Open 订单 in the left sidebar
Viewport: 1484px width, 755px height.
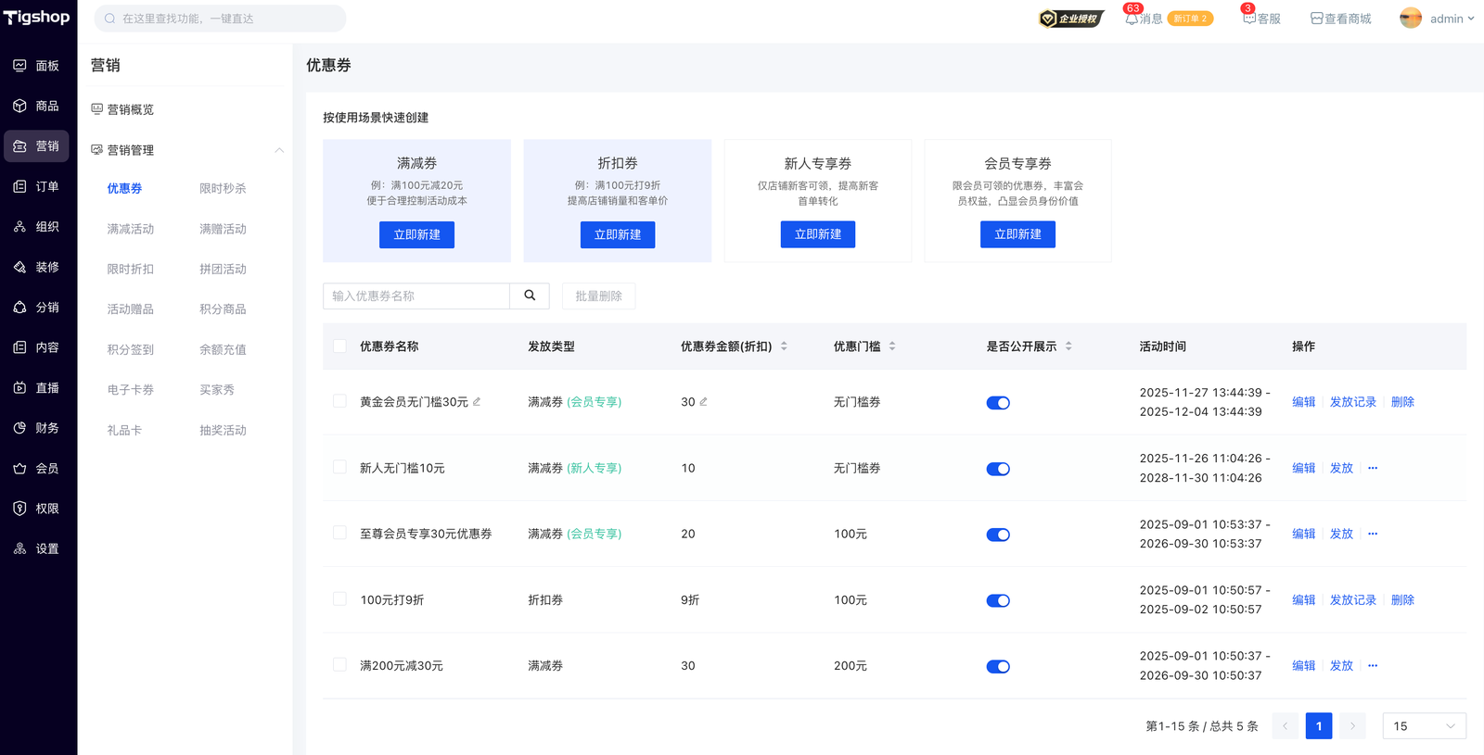(37, 186)
